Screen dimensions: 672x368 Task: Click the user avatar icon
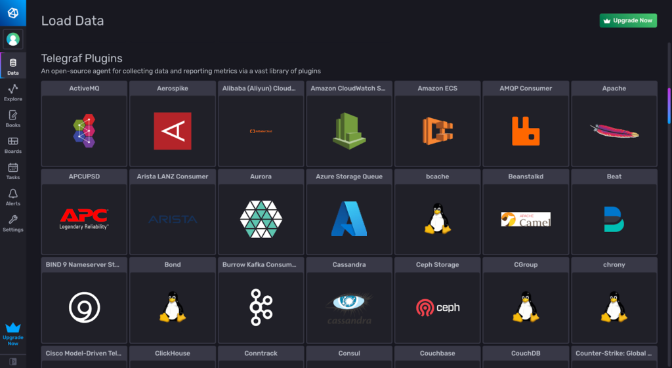click(13, 39)
